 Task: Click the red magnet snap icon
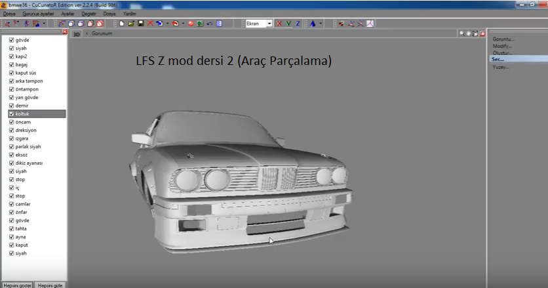tap(342, 24)
